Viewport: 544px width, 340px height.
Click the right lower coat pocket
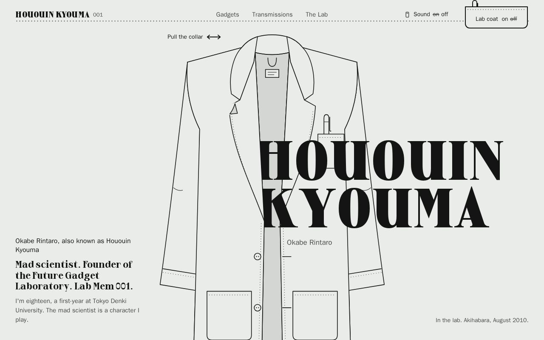point(315,315)
